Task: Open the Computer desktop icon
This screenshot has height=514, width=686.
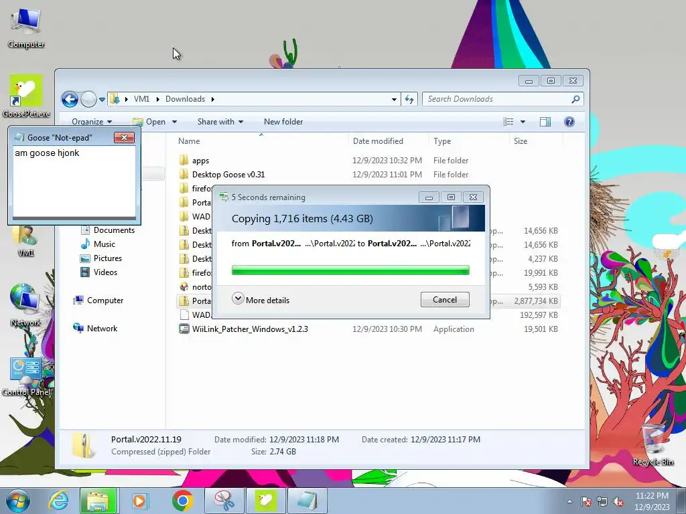Action: [26, 28]
